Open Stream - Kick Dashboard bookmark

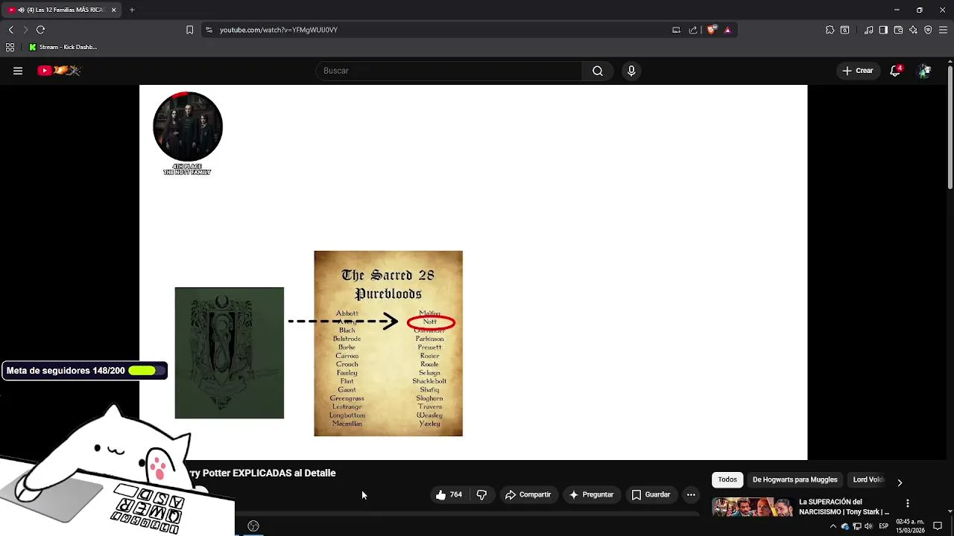(63, 47)
